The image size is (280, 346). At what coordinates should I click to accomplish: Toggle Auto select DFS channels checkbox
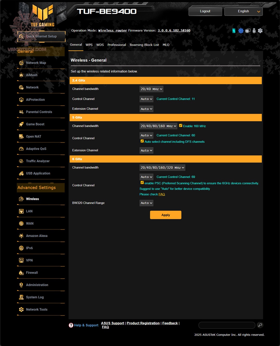click(x=142, y=141)
